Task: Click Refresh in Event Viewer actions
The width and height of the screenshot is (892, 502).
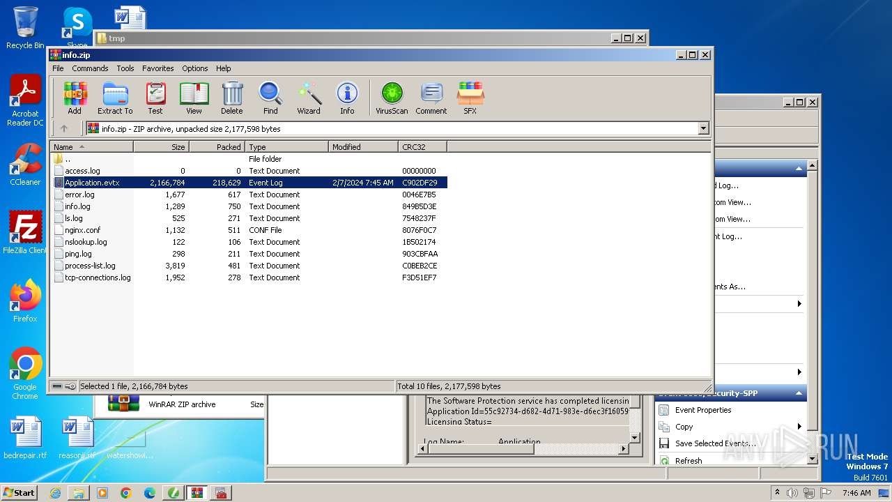Action: (689, 461)
